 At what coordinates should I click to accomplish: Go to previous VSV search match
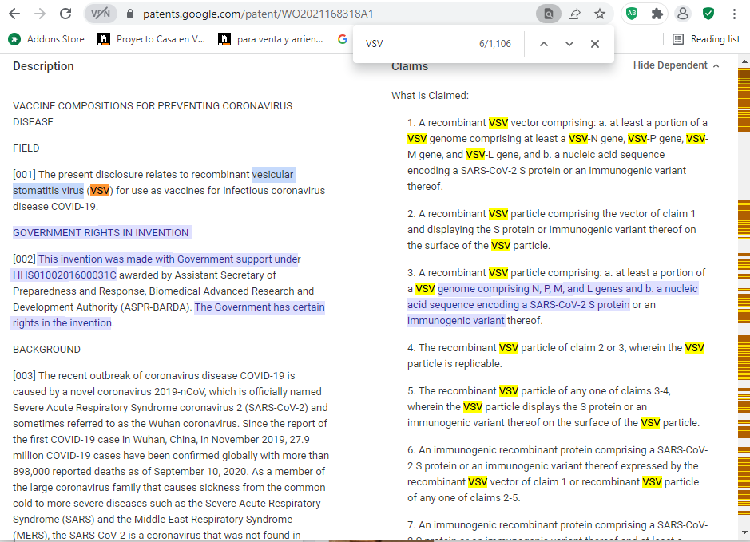(x=544, y=44)
